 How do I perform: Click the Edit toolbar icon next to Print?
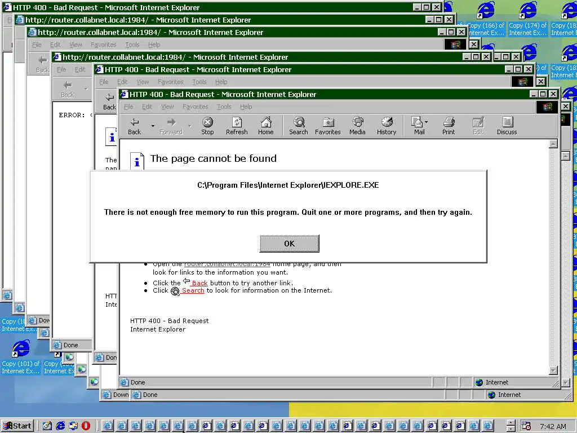click(478, 126)
